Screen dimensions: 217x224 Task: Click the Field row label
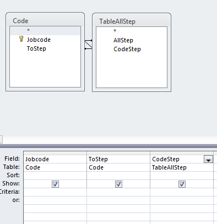pyautogui.click(x=12, y=159)
